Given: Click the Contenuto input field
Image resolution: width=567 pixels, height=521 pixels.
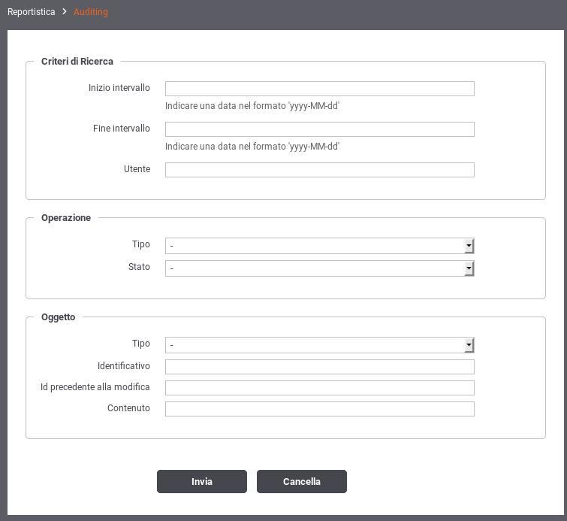Looking at the screenshot, I should pyautogui.click(x=320, y=409).
